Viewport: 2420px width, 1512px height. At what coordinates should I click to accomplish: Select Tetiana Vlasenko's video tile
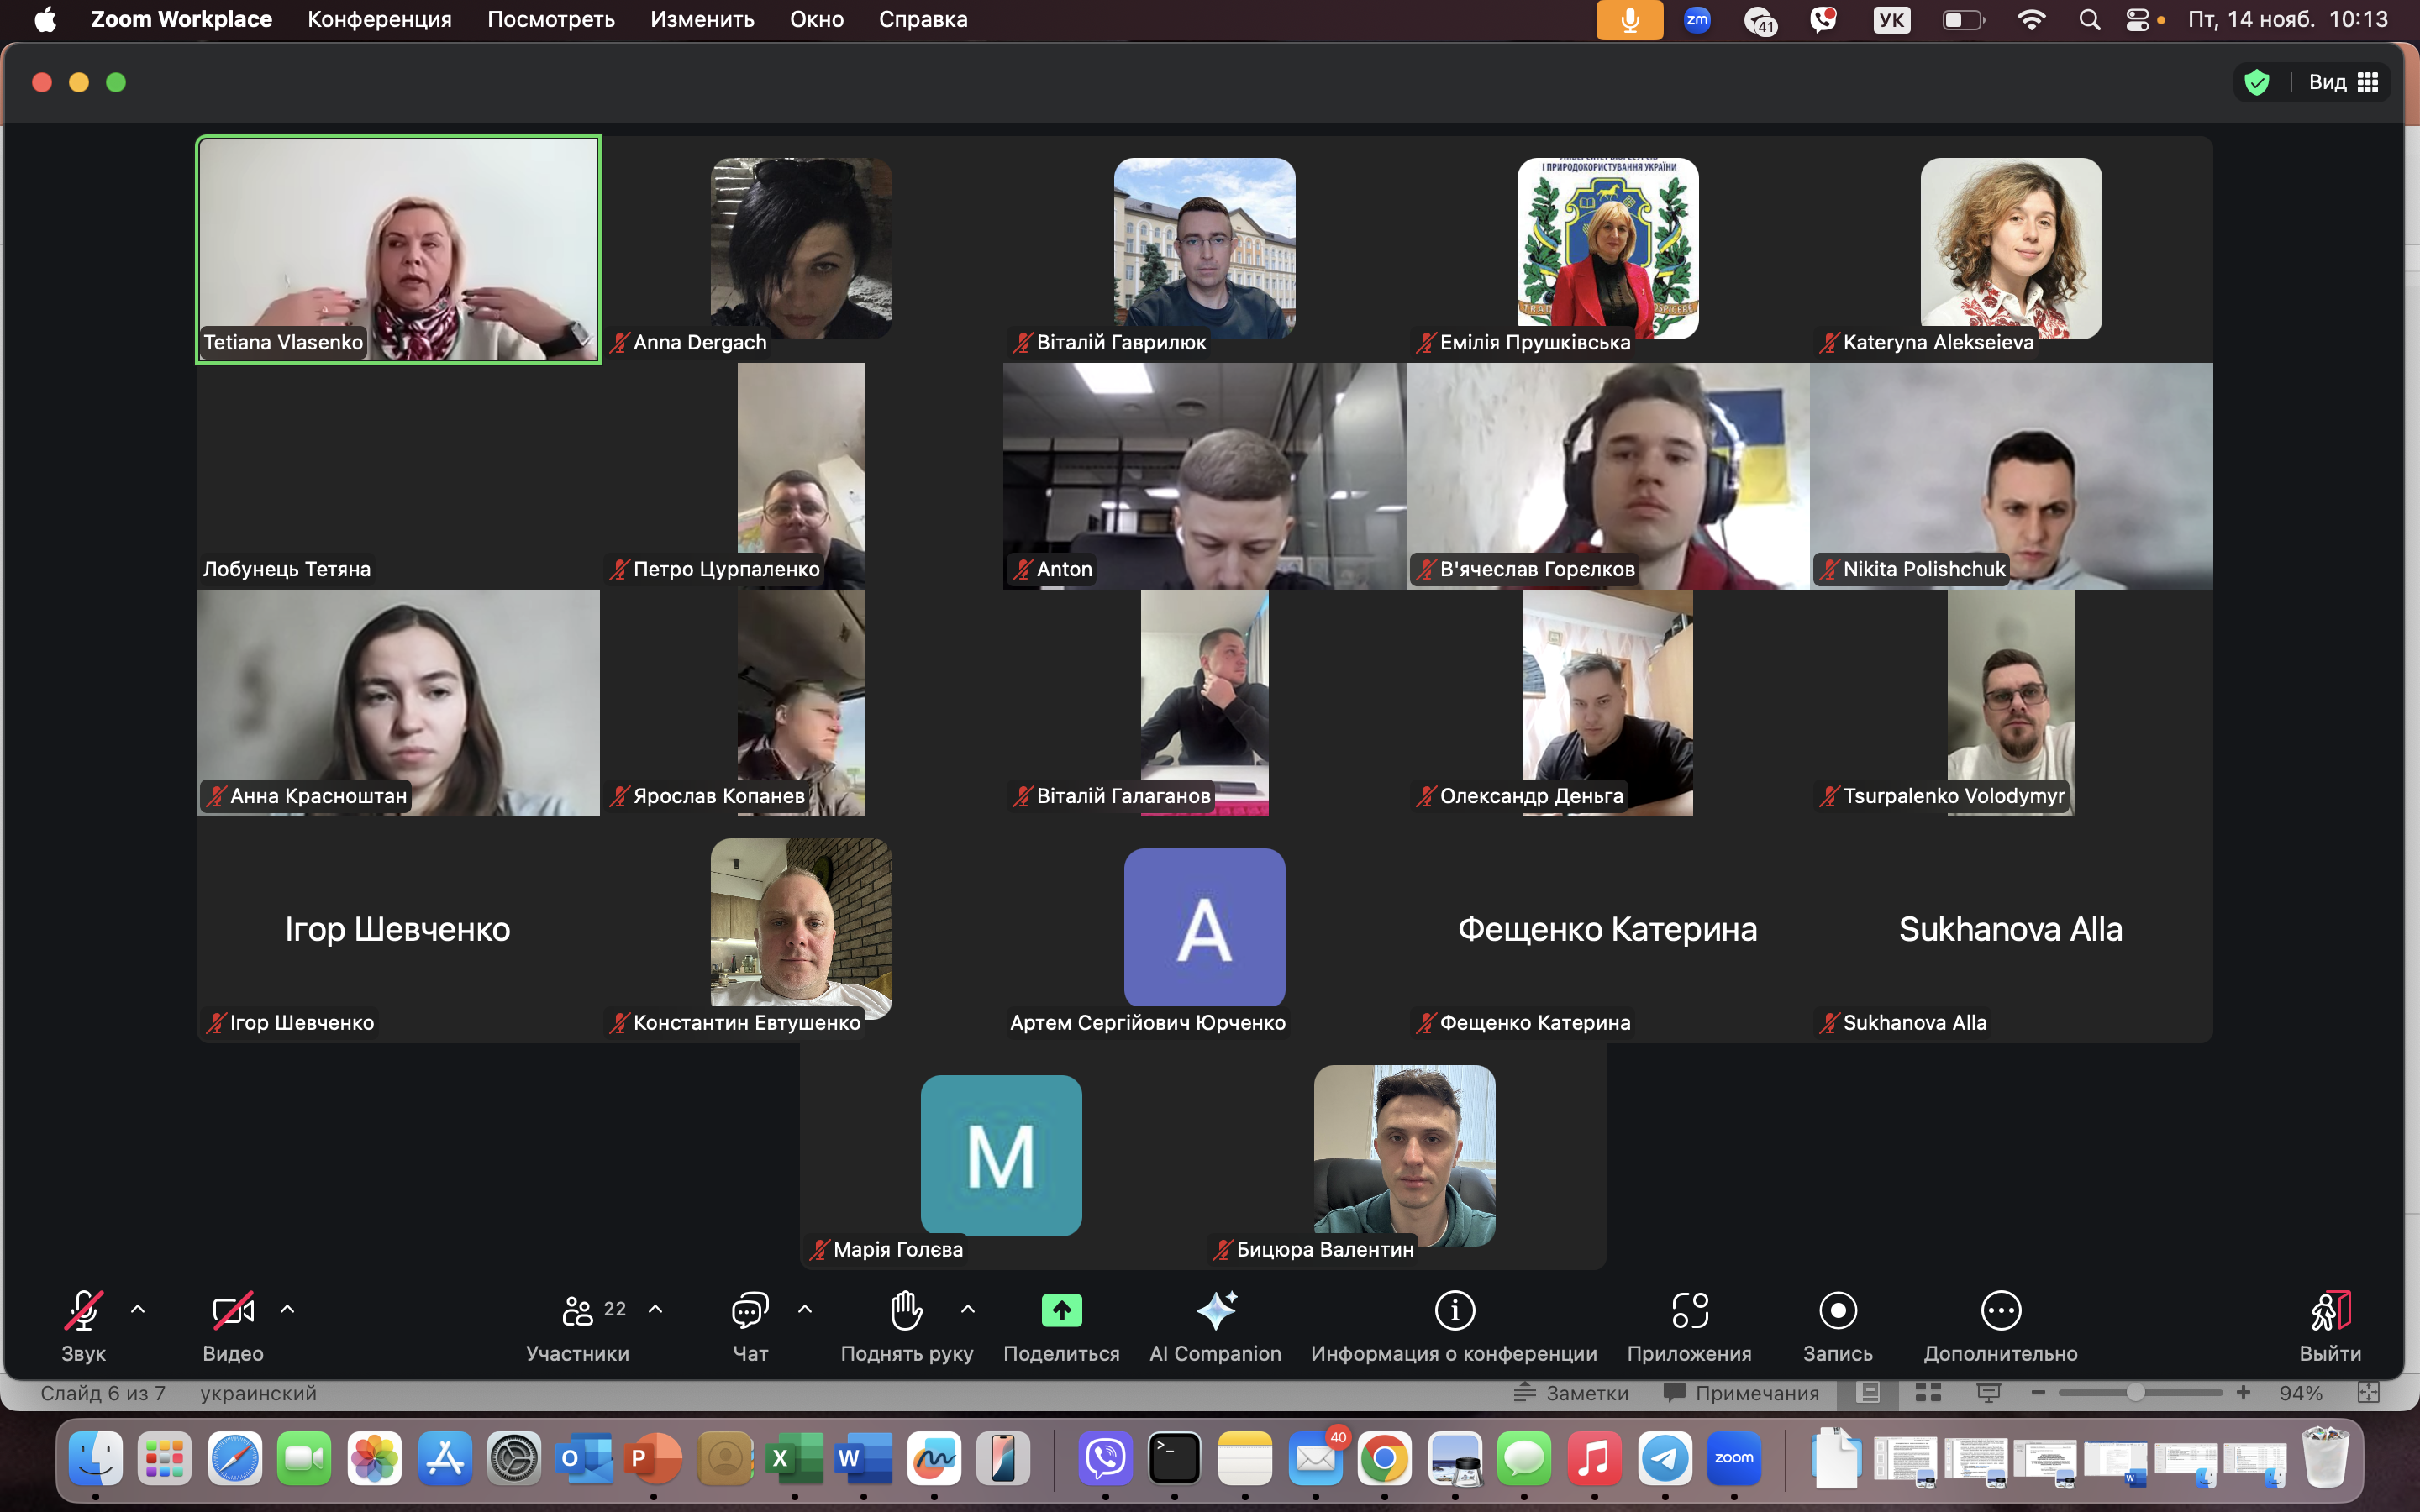click(398, 249)
